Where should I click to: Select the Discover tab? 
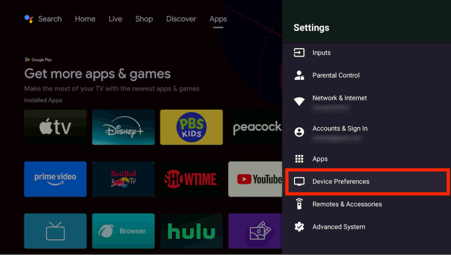point(181,19)
